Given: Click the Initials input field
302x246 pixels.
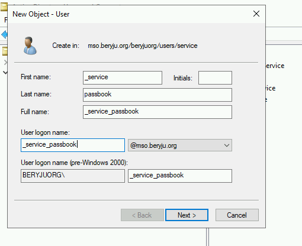Looking at the screenshot, I should tap(215, 77).
